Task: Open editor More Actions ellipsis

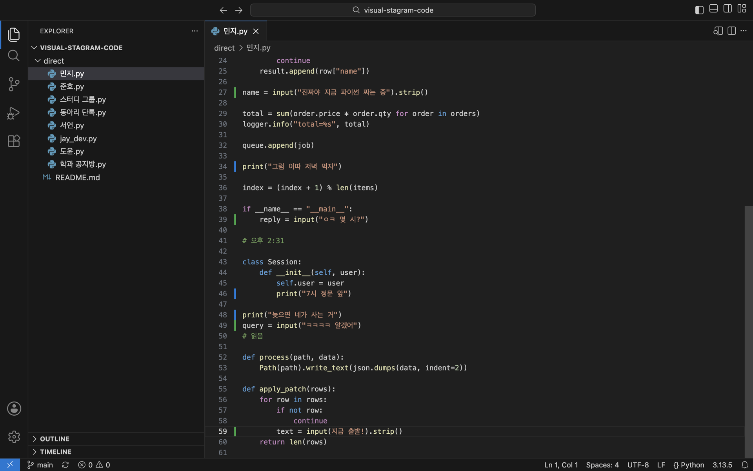Action: (x=744, y=31)
